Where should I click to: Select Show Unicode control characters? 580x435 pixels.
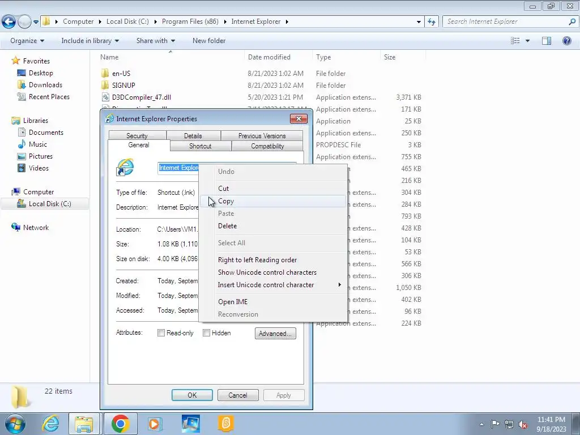[x=273, y=272]
